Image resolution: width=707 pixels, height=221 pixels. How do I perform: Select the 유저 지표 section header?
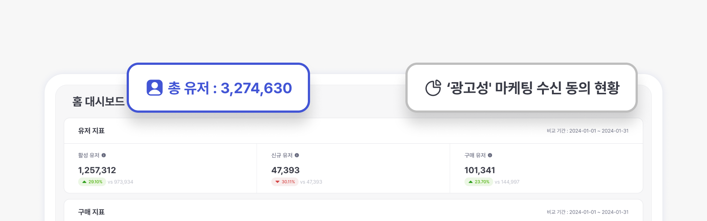click(91, 131)
